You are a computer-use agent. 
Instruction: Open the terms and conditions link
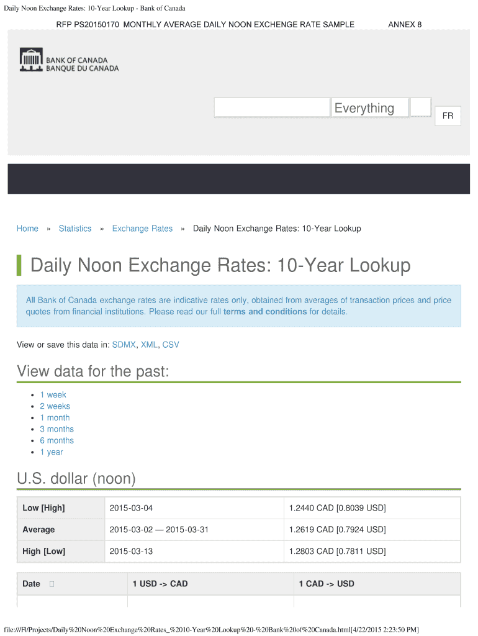(265, 312)
